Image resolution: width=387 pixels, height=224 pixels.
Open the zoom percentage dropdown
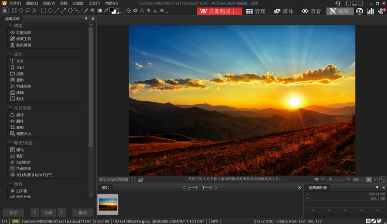[369, 179]
